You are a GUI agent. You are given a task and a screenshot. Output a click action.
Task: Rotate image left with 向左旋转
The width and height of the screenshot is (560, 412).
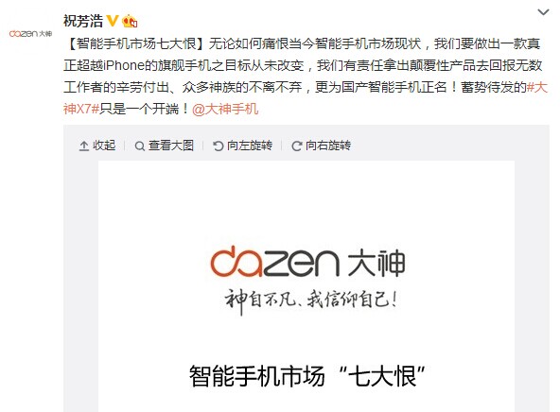click(x=243, y=146)
